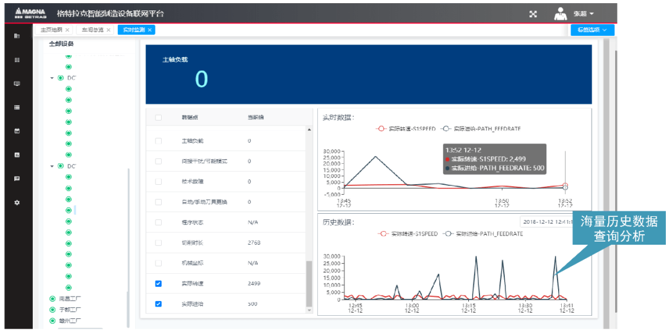The image size is (669, 330).
Task: Collapse the first DC device tree node
Action: 52,78
